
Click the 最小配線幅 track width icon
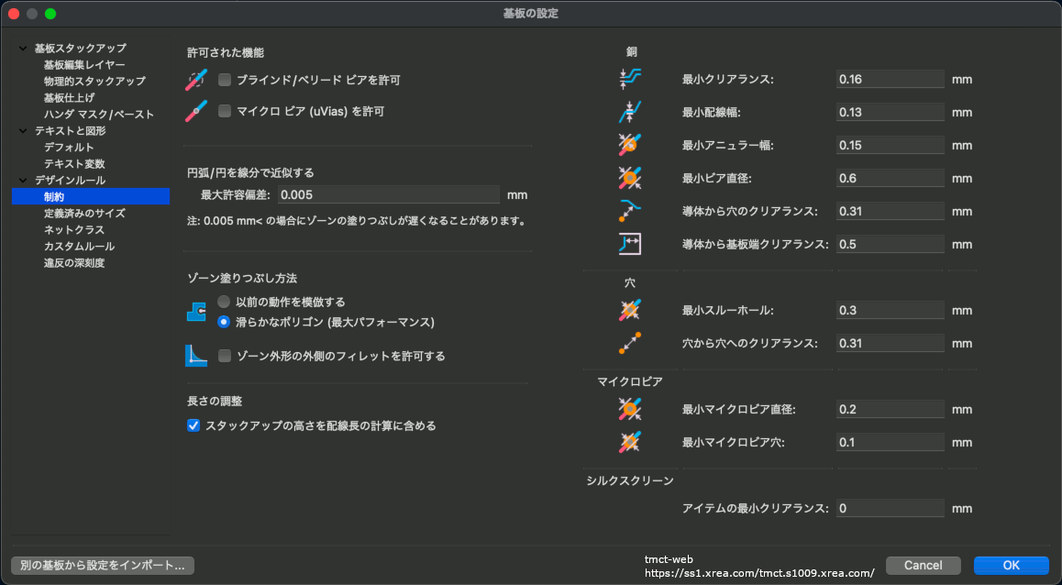pos(630,112)
